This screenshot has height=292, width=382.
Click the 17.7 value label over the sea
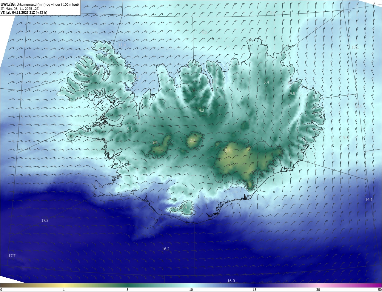[x=12, y=256]
